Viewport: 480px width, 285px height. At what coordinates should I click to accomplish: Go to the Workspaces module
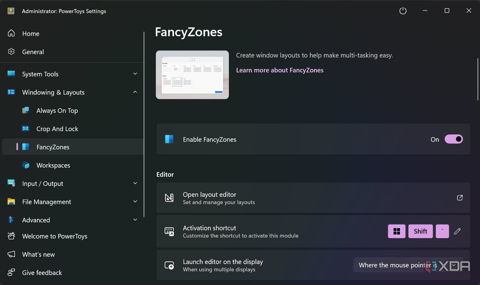pos(53,165)
